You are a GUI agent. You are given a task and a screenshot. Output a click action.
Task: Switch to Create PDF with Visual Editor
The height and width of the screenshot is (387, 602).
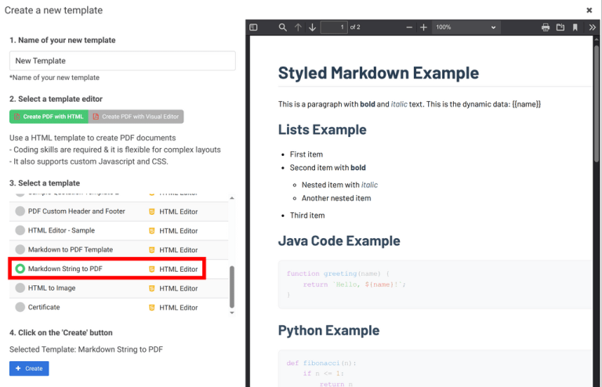coord(136,117)
